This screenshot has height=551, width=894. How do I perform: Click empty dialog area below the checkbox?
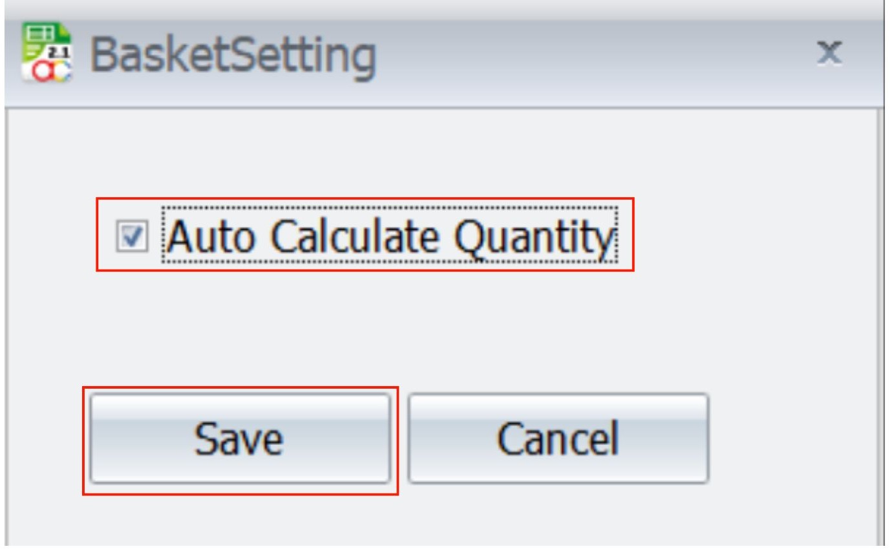388,323
